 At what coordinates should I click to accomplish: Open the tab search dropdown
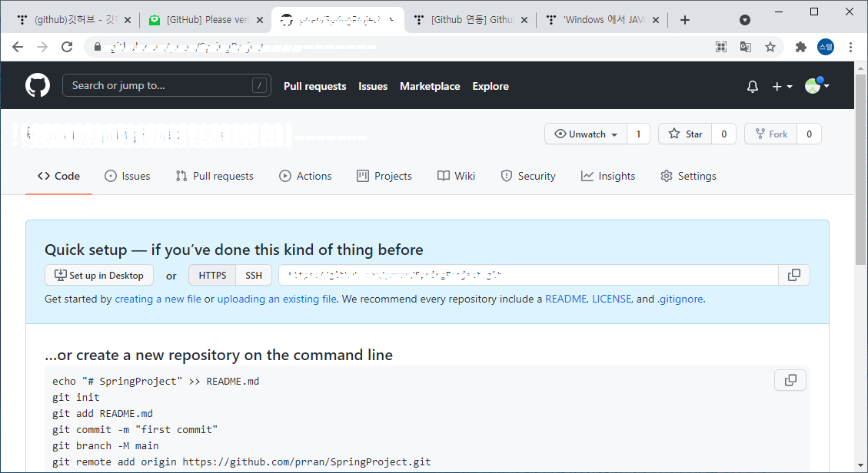click(745, 20)
